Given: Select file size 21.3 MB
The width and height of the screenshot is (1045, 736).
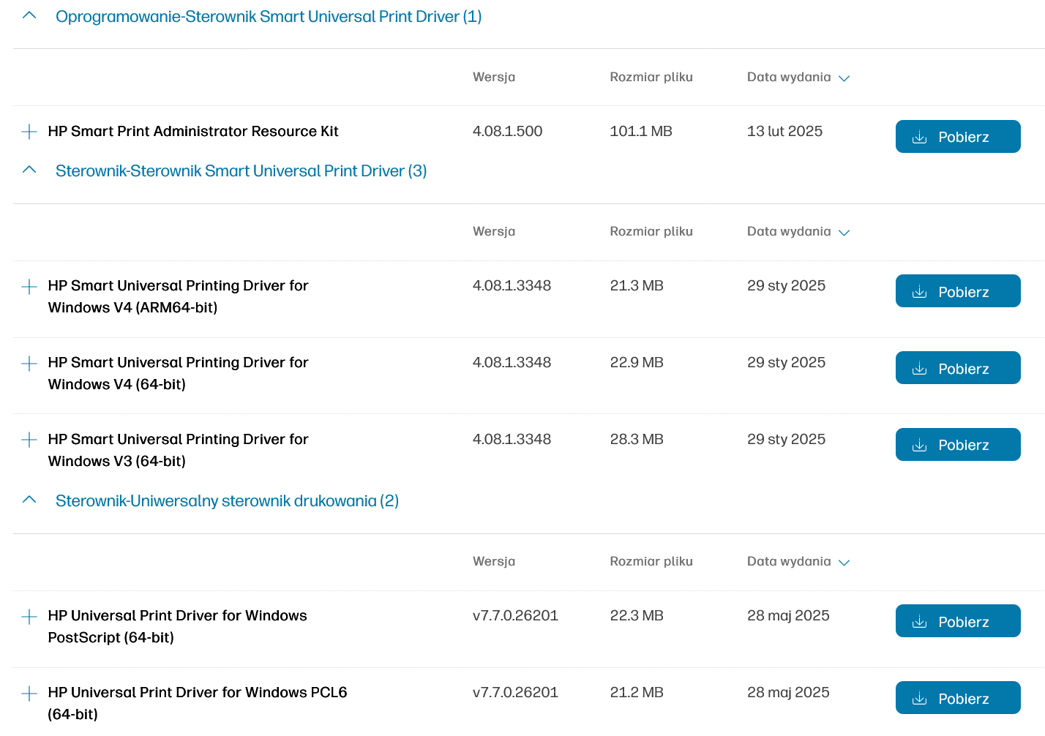Looking at the screenshot, I should 637,286.
